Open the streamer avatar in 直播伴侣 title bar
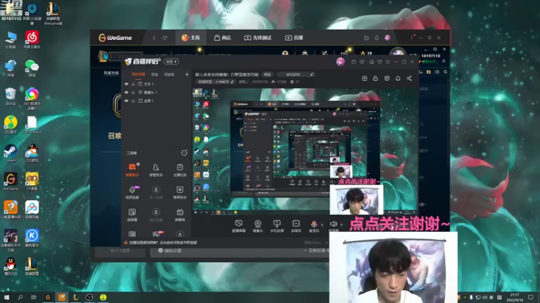The image size is (540, 303). pyautogui.click(x=340, y=61)
